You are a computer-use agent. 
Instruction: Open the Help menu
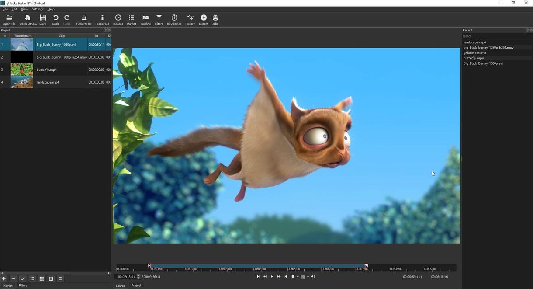click(x=51, y=9)
